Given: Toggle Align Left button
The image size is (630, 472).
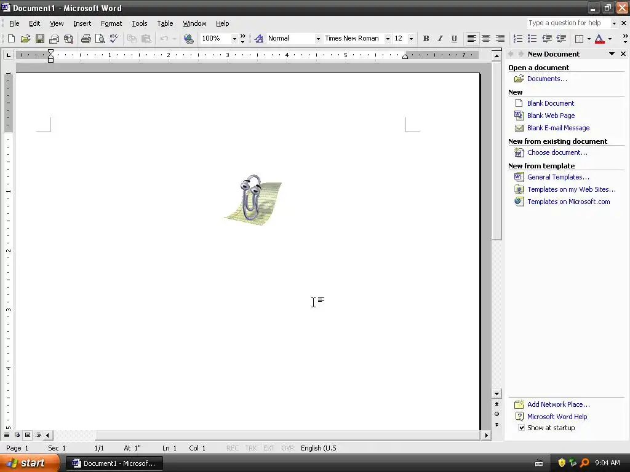Looking at the screenshot, I should 472,39.
